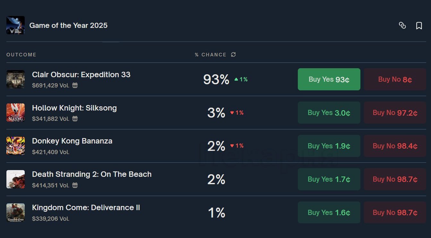Buy No on Donkey Kong Bananza
Viewport: 431px width, 238px height.
[x=395, y=146]
